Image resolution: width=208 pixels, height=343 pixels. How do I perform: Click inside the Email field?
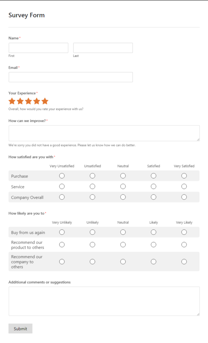[70, 77]
